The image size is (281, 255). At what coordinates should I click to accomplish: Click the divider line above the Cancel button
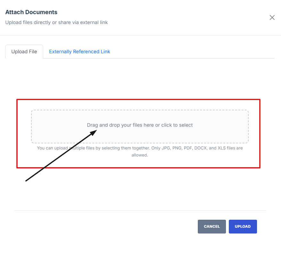[x=140, y=211]
